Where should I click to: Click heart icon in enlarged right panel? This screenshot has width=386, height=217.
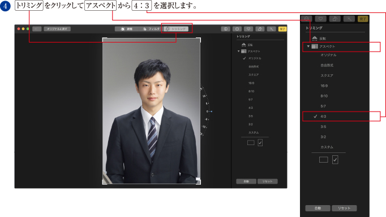(320, 19)
